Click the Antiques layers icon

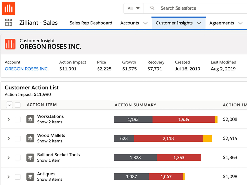point(30,177)
